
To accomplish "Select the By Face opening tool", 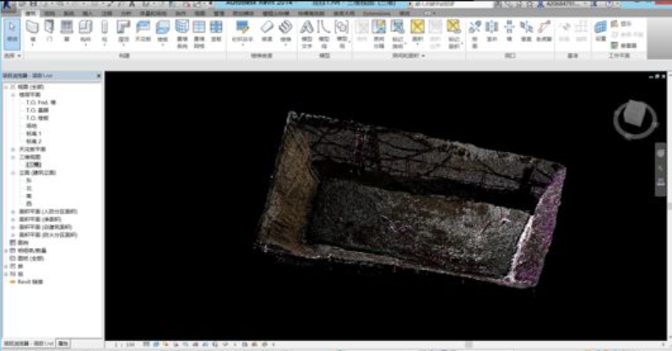I will 474,34.
